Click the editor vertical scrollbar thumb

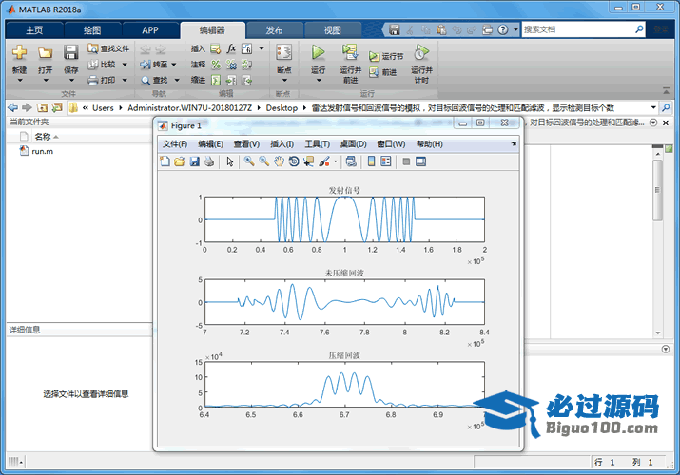(657, 190)
